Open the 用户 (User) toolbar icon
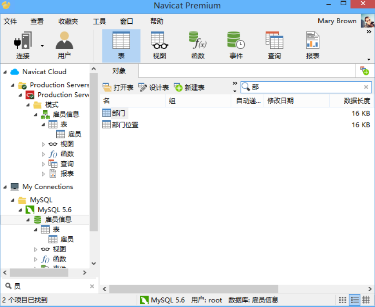 [x=64, y=46]
